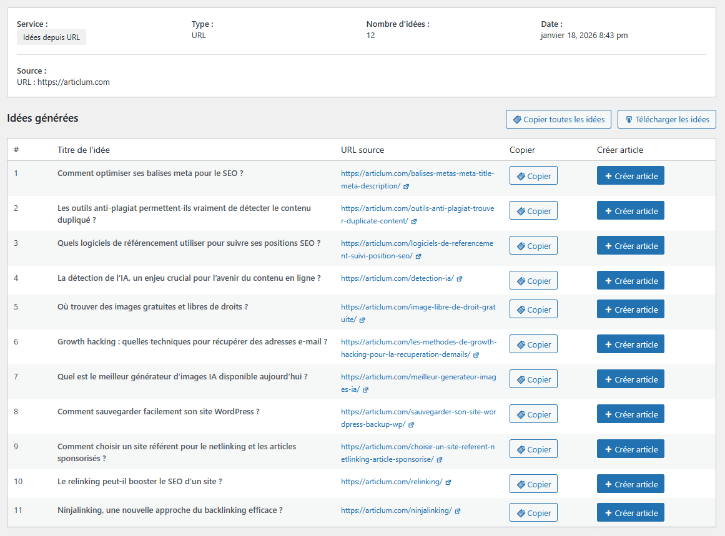Click the Télécharger les idées button
725x536 pixels.
pos(666,119)
